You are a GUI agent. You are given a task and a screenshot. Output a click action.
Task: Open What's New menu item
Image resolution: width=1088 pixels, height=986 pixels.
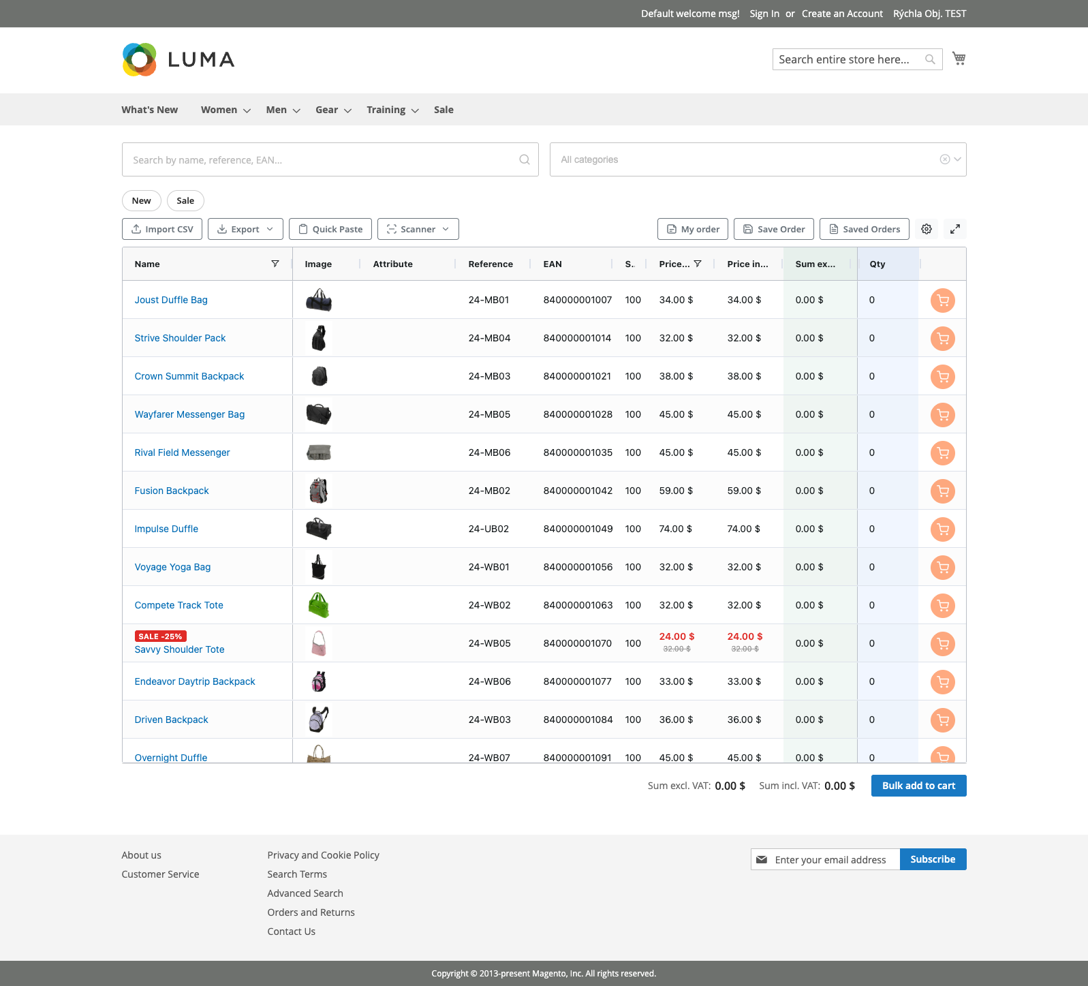point(150,110)
